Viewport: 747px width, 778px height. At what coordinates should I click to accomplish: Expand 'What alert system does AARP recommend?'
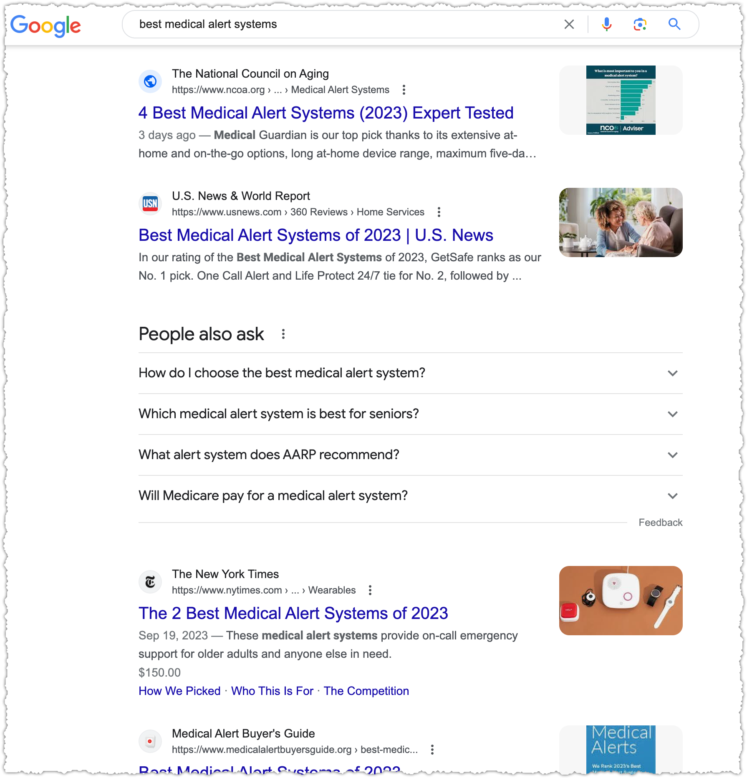(411, 455)
